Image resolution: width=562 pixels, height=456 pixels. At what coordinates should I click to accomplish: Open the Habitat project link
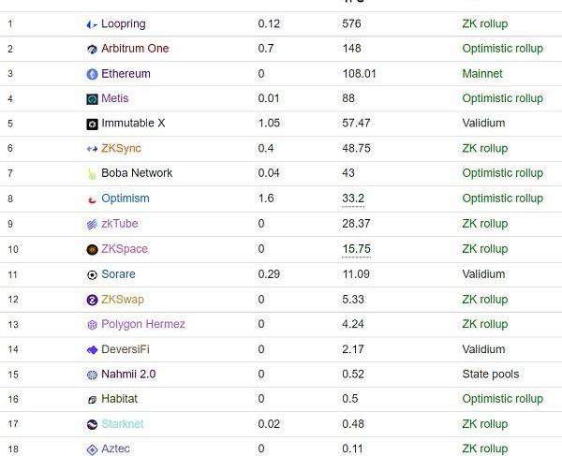pyautogui.click(x=119, y=399)
